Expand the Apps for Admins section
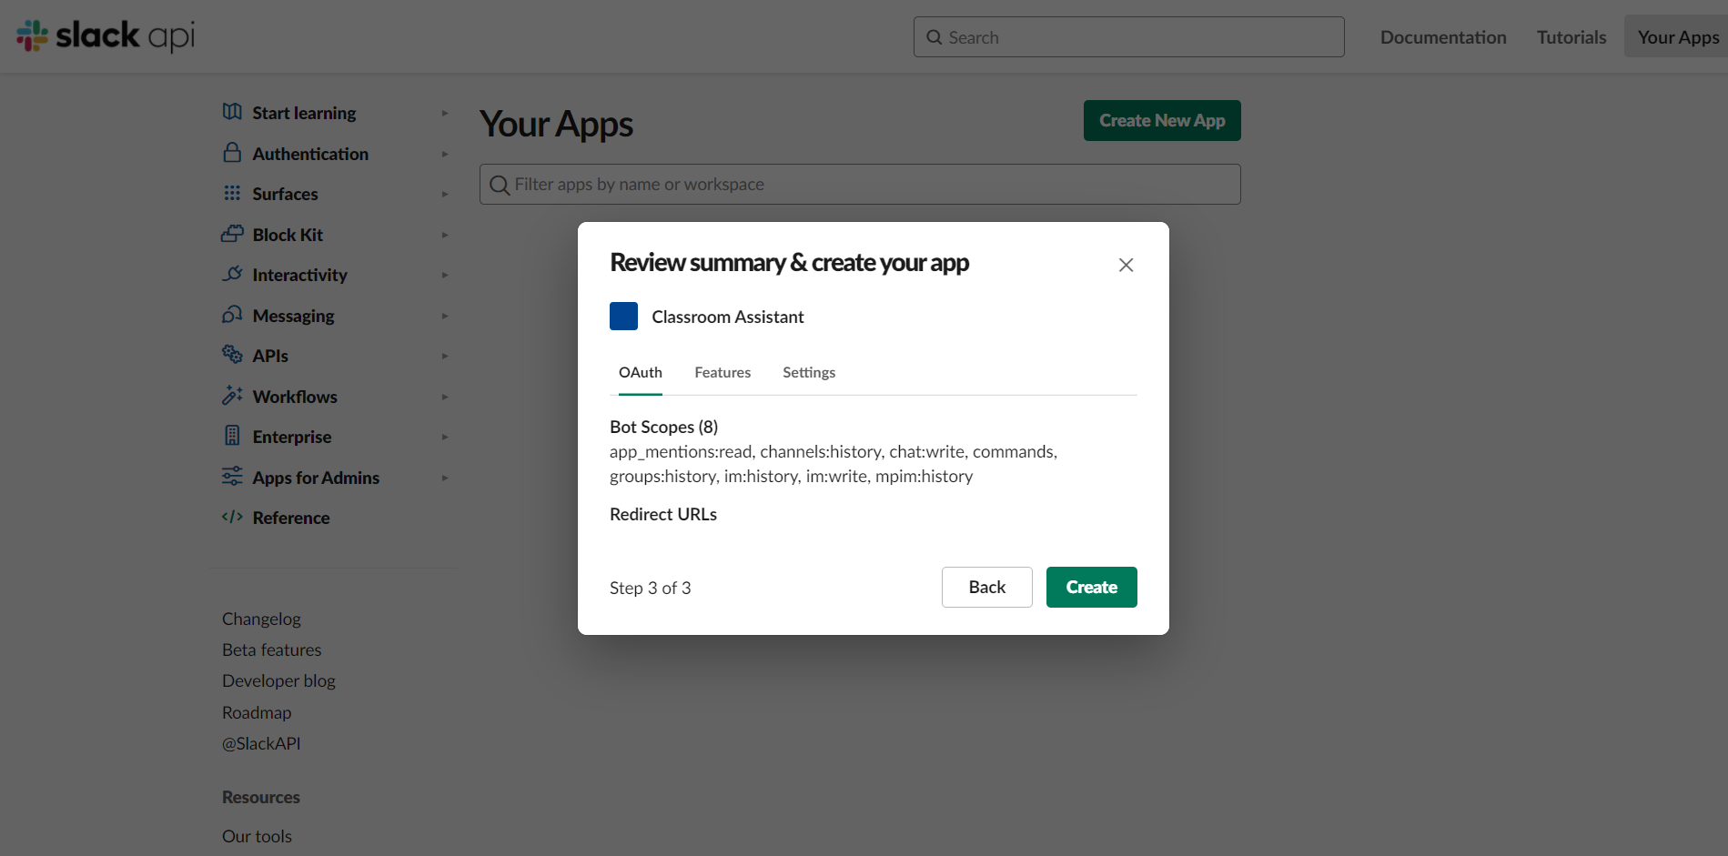Screen dimensions: 1728x856 point(445,478)
